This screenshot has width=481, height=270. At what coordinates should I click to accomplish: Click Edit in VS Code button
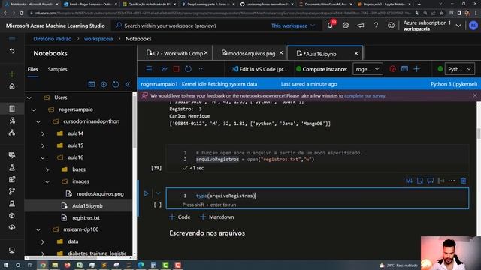(x=259, y=69)
